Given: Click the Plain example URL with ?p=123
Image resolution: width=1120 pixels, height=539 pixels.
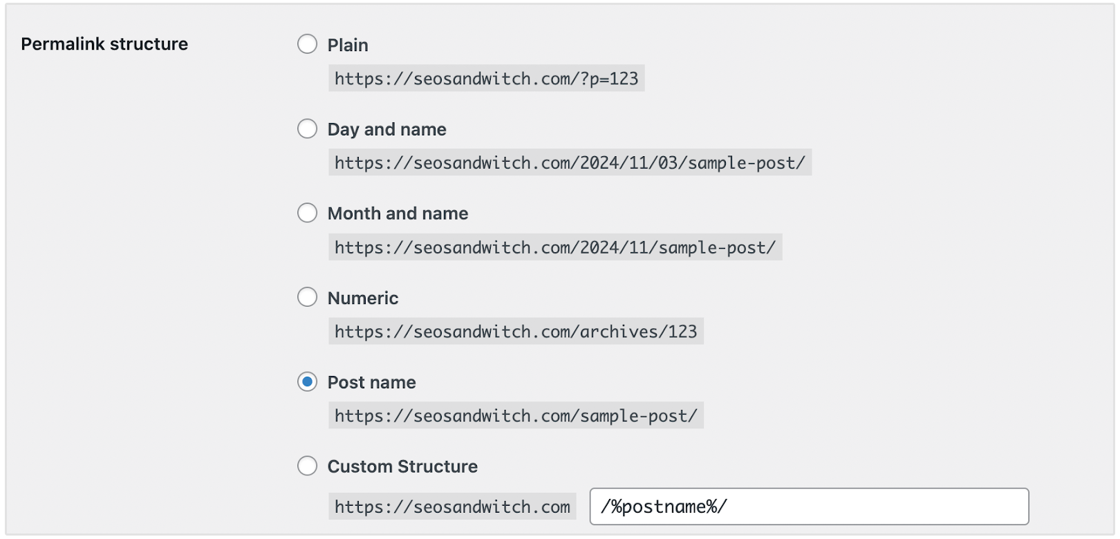Looking at the screenshot, I should [x=486, y=77].
